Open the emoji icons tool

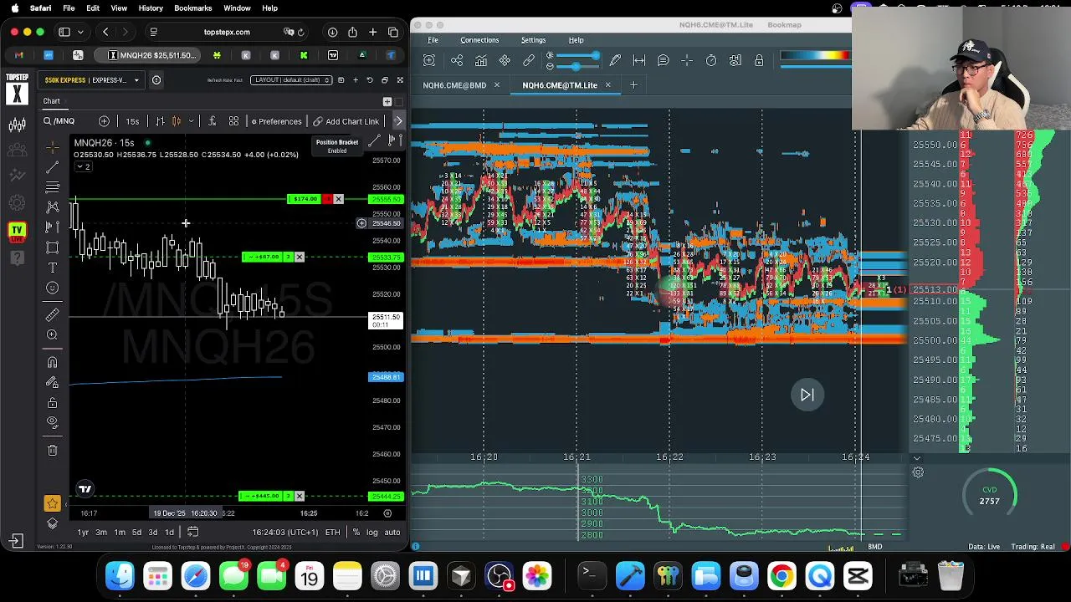52,288
